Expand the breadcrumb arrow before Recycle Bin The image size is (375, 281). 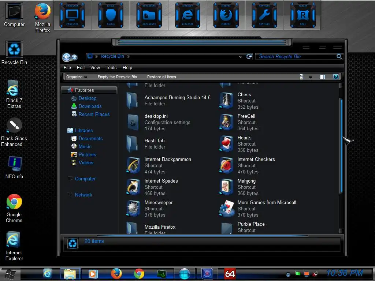click(x=96, y=56)
